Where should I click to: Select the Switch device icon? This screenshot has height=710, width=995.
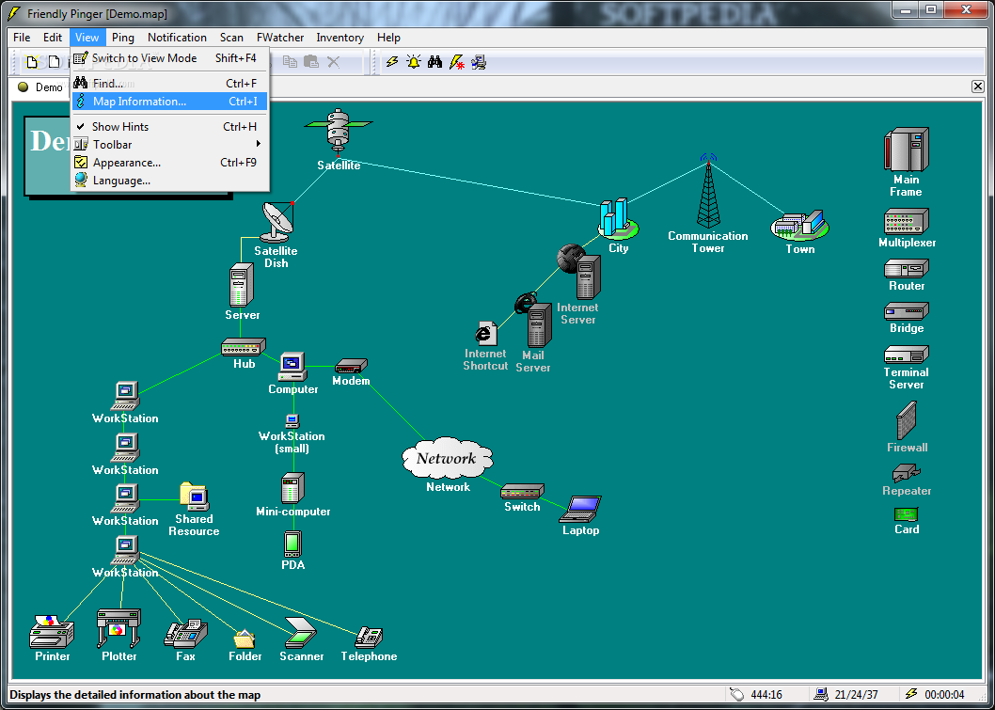click(522, 492)
